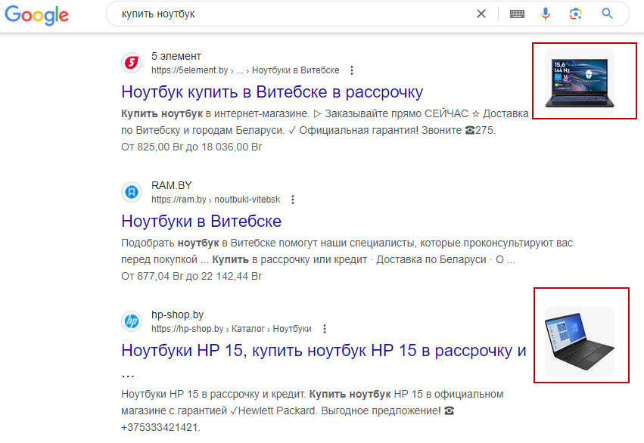Click the 5element.by breadcrumb URL
The image size is (644, 443).
click(245, 70)
